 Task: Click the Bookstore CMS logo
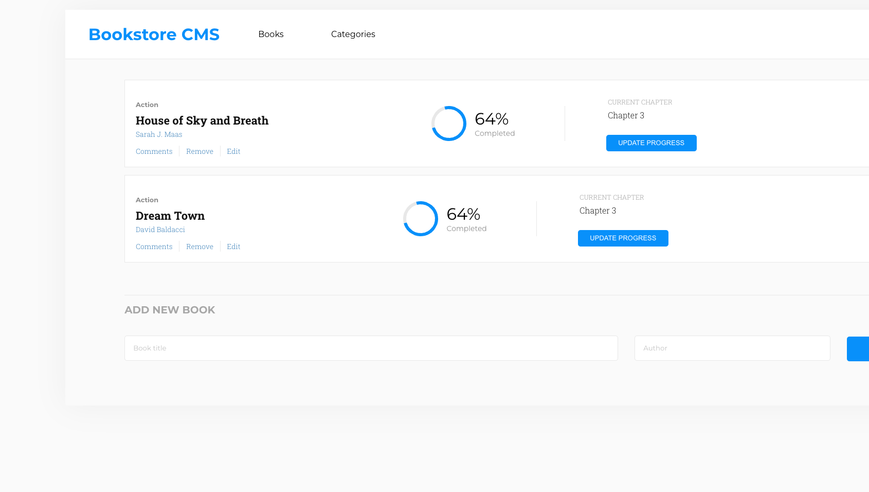click(x=154, y=34)
